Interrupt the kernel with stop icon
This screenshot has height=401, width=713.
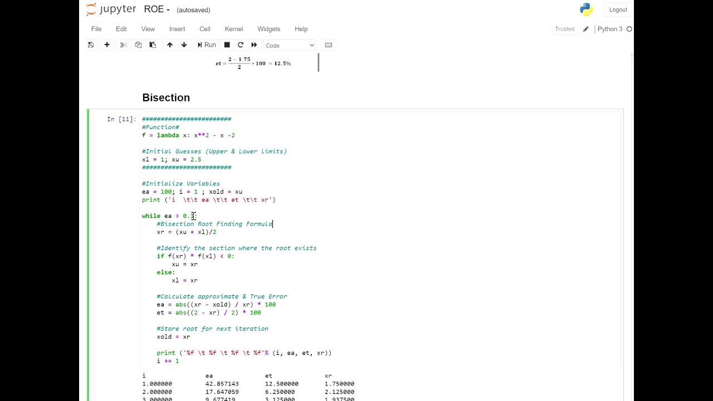227,45
